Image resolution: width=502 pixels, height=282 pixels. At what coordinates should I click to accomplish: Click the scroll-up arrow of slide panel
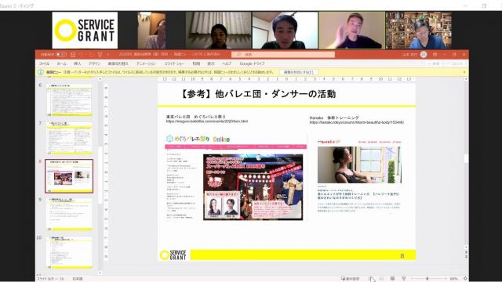100,79
